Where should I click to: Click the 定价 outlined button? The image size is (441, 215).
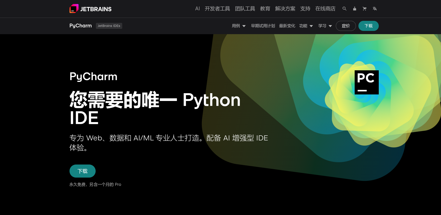346,26
